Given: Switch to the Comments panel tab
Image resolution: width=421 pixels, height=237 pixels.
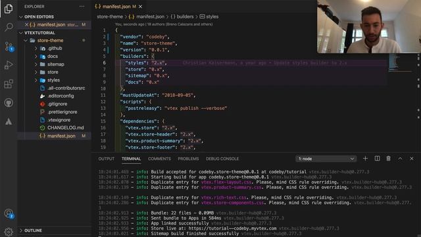Looking at the screenshot, I should (159, 159).
